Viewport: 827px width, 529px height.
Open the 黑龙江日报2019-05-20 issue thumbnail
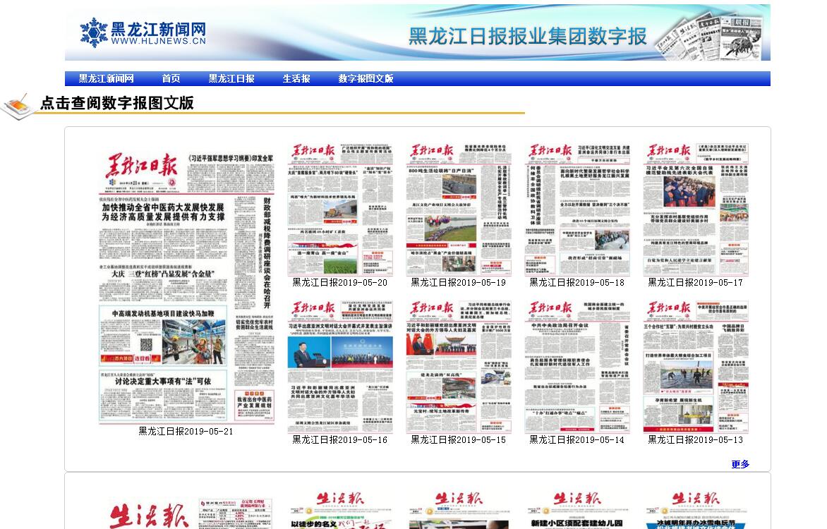point(340,209)
